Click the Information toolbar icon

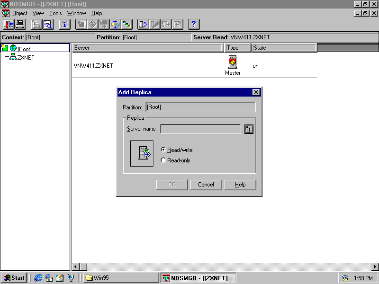point(64,25)
